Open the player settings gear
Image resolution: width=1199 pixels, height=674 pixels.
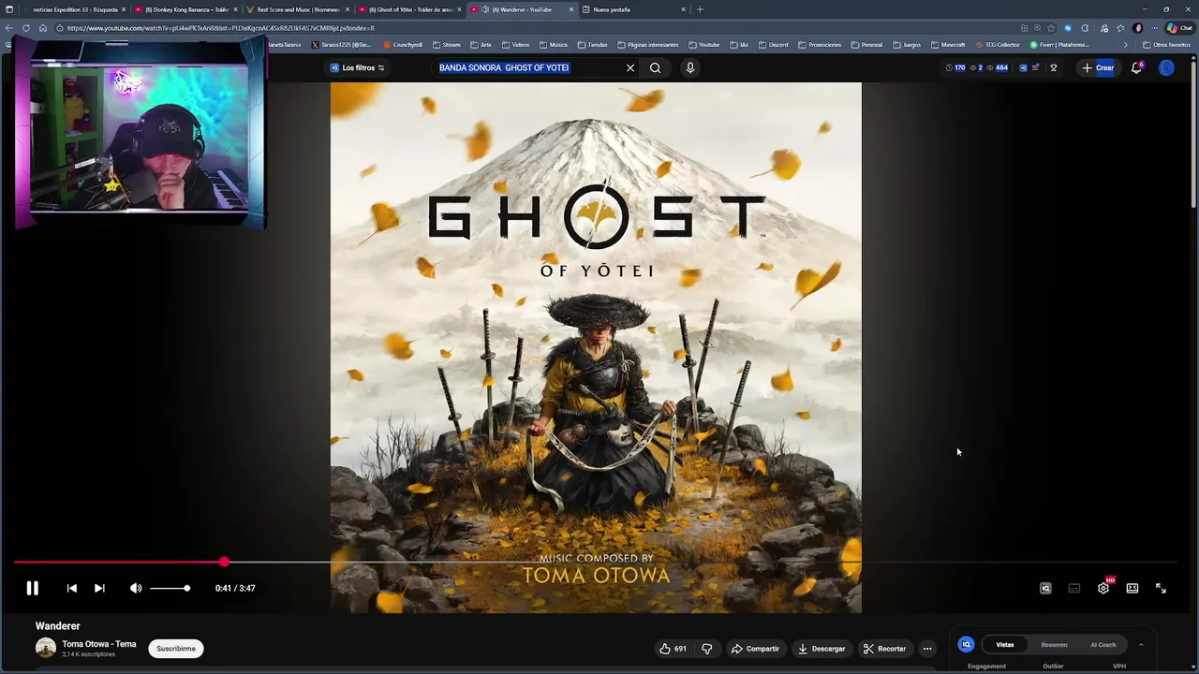coord(1103,588)
